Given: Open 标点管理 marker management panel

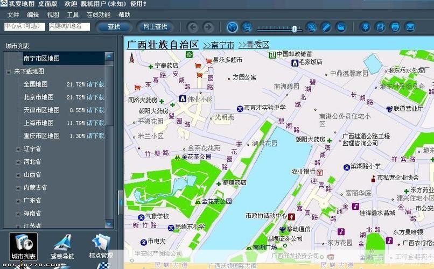Looking at the screenshot, I should point(101,246).
